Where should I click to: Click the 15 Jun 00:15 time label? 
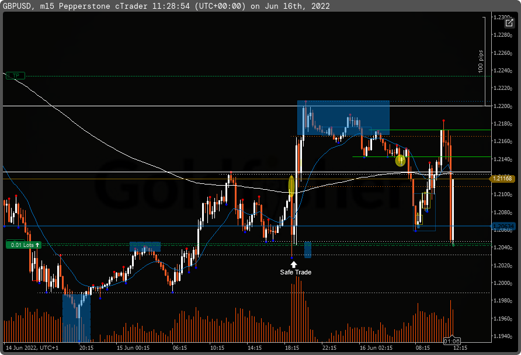133,347
